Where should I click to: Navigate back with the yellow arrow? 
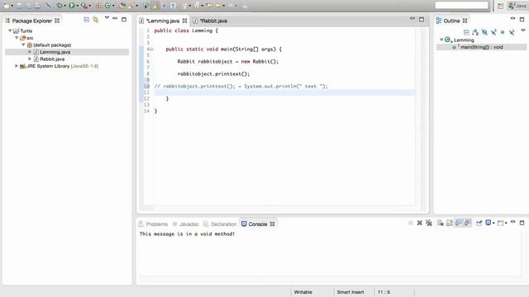coord(218,6)
